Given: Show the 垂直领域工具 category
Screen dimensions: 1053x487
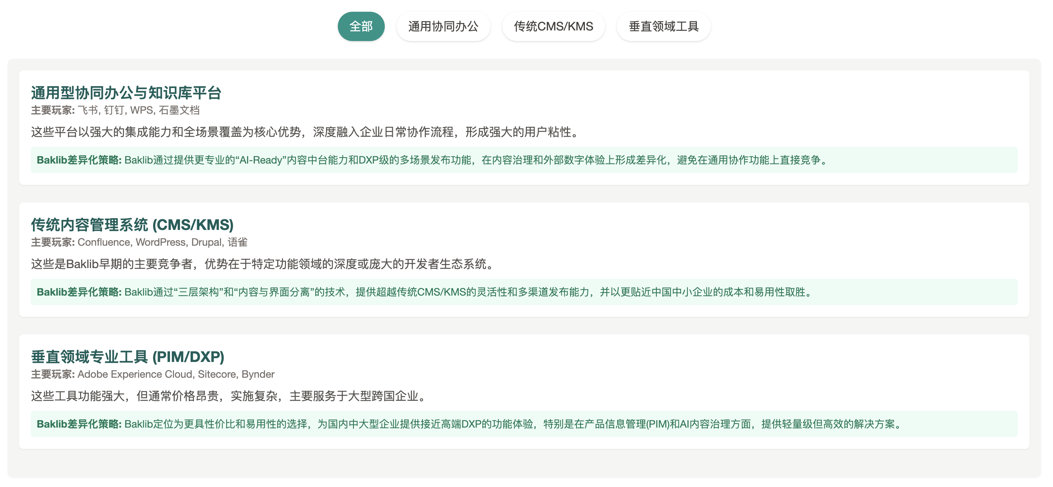Looking at the screenshot, I should 663,26.
